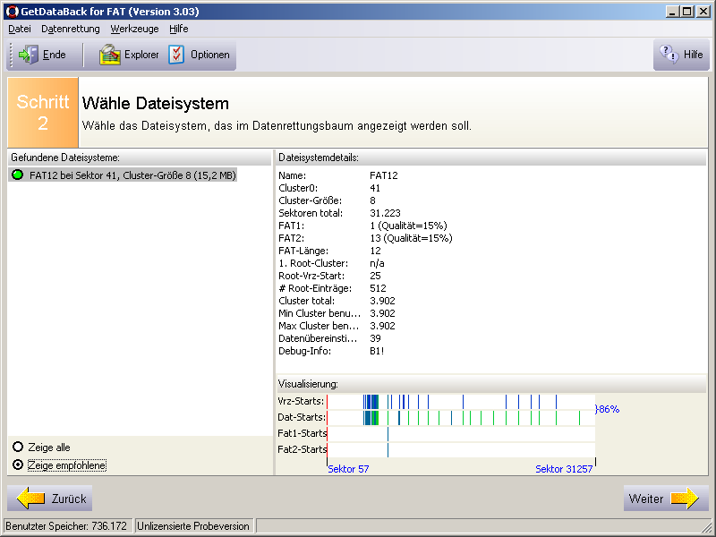Click 'Benutzter Speicher: 736.172' status field

coord(69,526)
